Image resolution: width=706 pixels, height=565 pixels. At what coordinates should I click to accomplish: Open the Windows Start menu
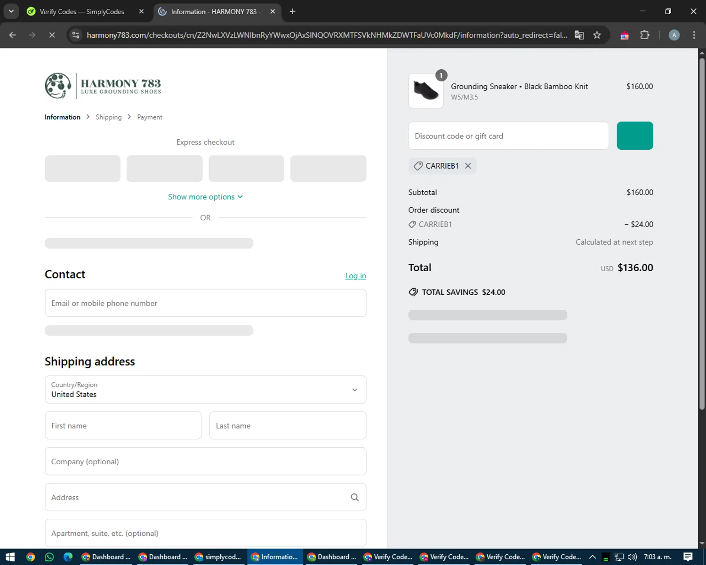pos(10,557)
